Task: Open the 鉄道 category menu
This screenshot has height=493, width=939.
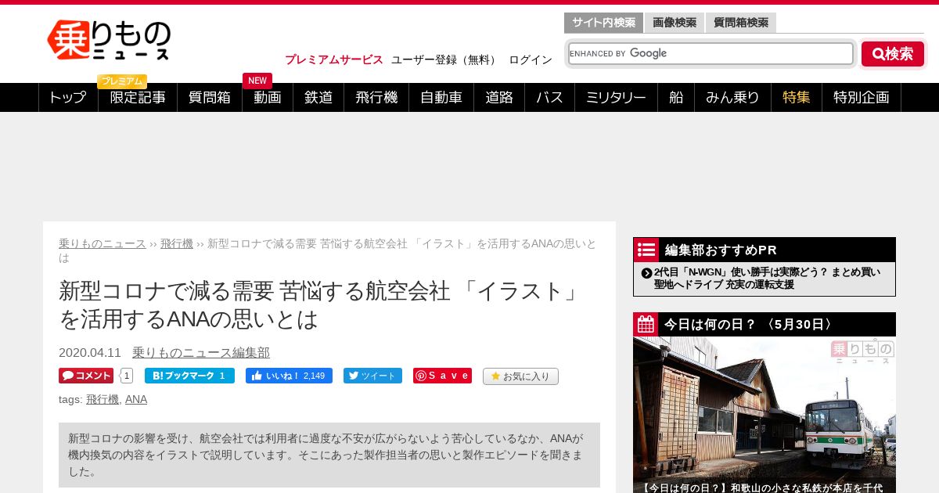Action: coord(318,97)
